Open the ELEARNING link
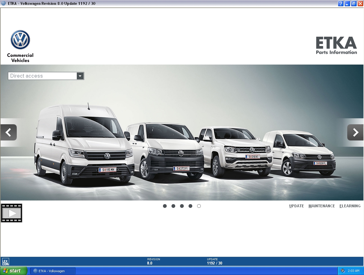The height and width of the screenshot is (275, 364). tap(350, 206)
